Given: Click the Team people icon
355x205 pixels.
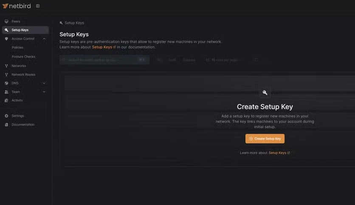Looking at the screenshot, I should (x=6, y=92).
